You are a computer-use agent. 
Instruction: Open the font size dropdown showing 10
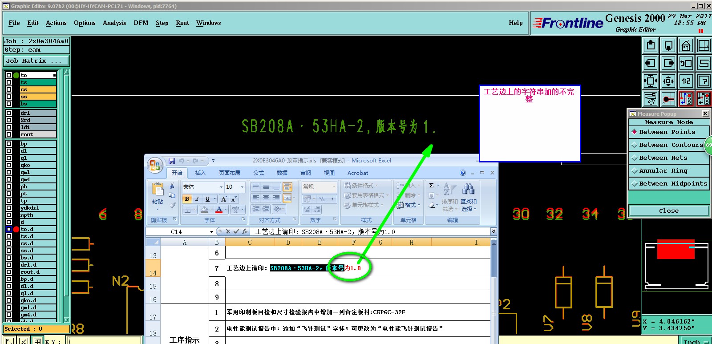[242, 187]
